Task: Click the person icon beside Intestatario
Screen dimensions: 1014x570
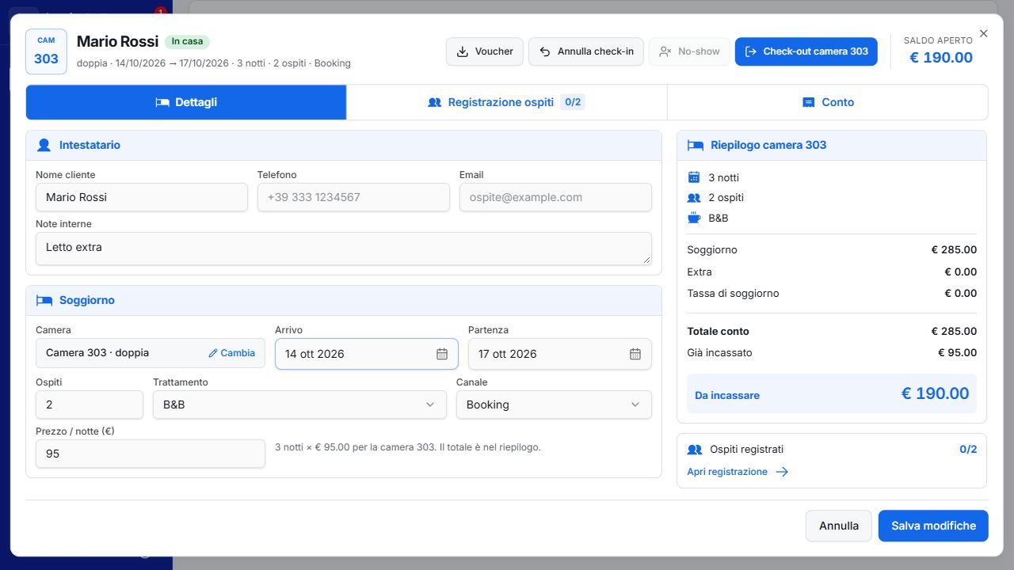Action: point(44,146)
